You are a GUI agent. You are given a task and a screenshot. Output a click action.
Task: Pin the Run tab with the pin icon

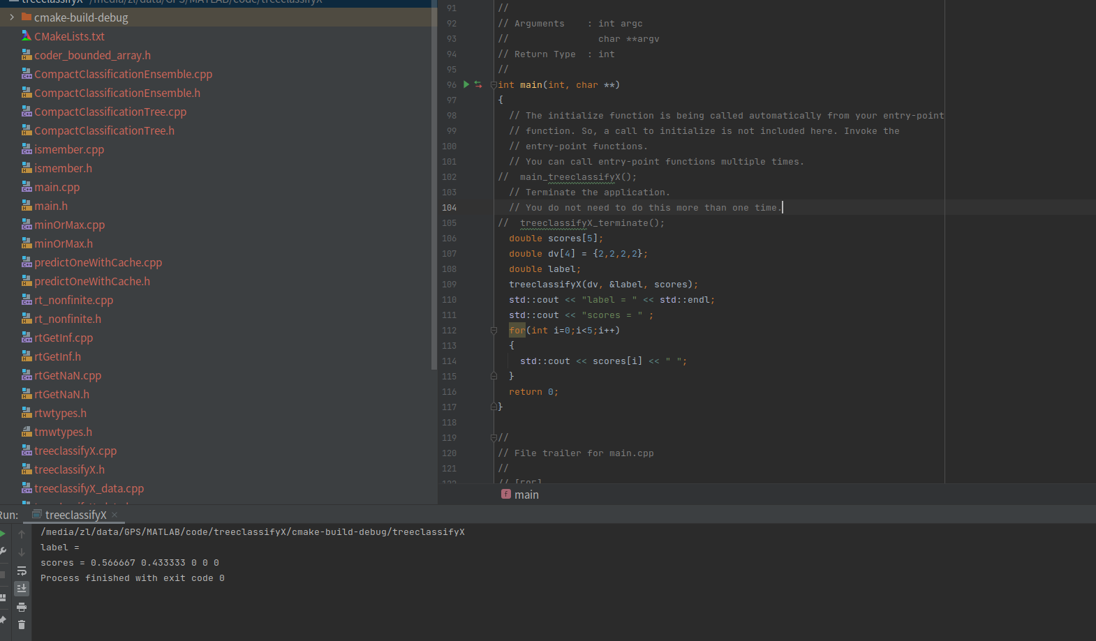point(3,620)
